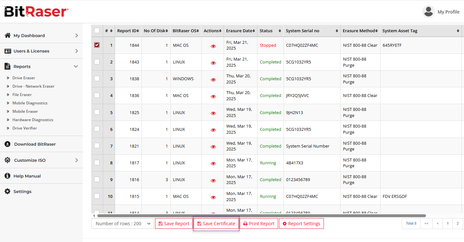
Task: Open Mobile Diagnostics reports
Action: point(30,103)
